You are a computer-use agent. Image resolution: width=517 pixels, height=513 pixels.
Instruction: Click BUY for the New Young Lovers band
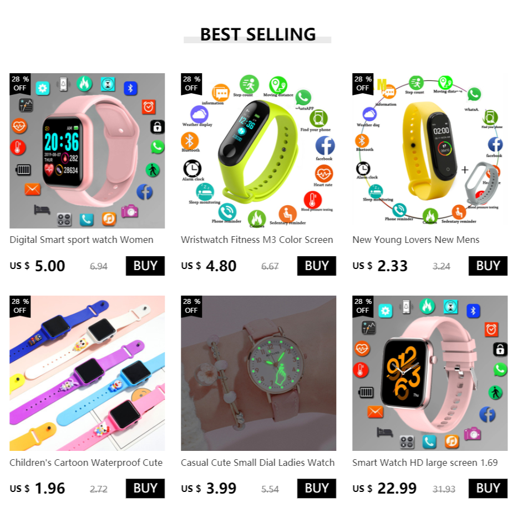[x=488, y=266]
